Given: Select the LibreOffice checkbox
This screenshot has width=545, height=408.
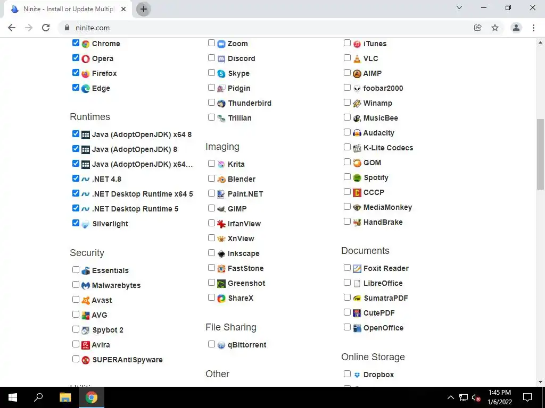Looking at the screenshot, I should [347, 283].
